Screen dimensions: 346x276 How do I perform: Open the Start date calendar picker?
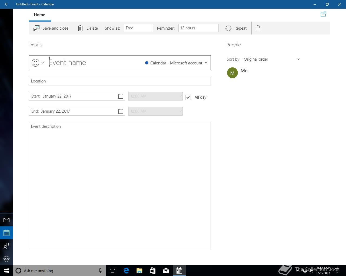pos(121,96)
